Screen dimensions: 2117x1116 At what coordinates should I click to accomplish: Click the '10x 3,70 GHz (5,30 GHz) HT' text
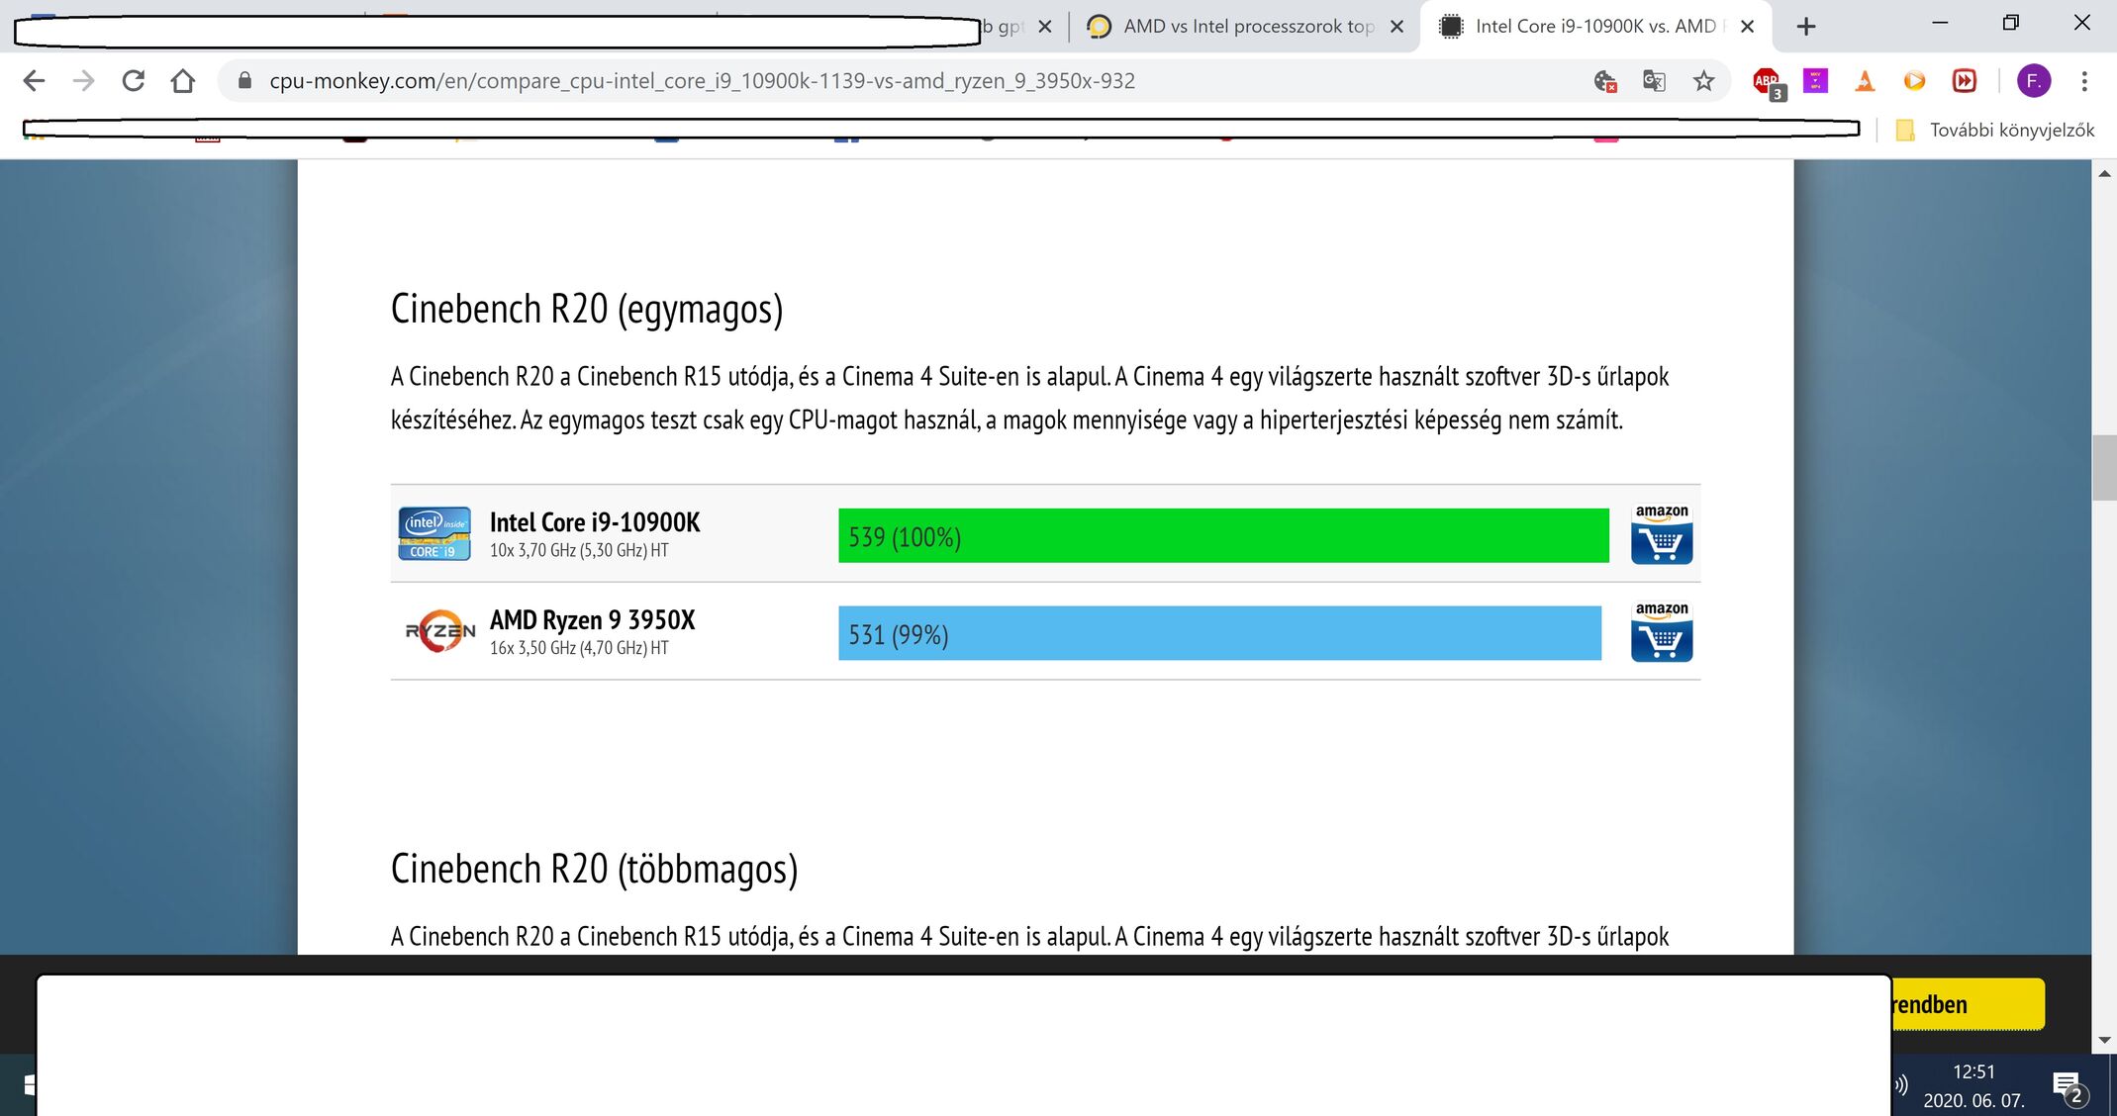point(579,551)
